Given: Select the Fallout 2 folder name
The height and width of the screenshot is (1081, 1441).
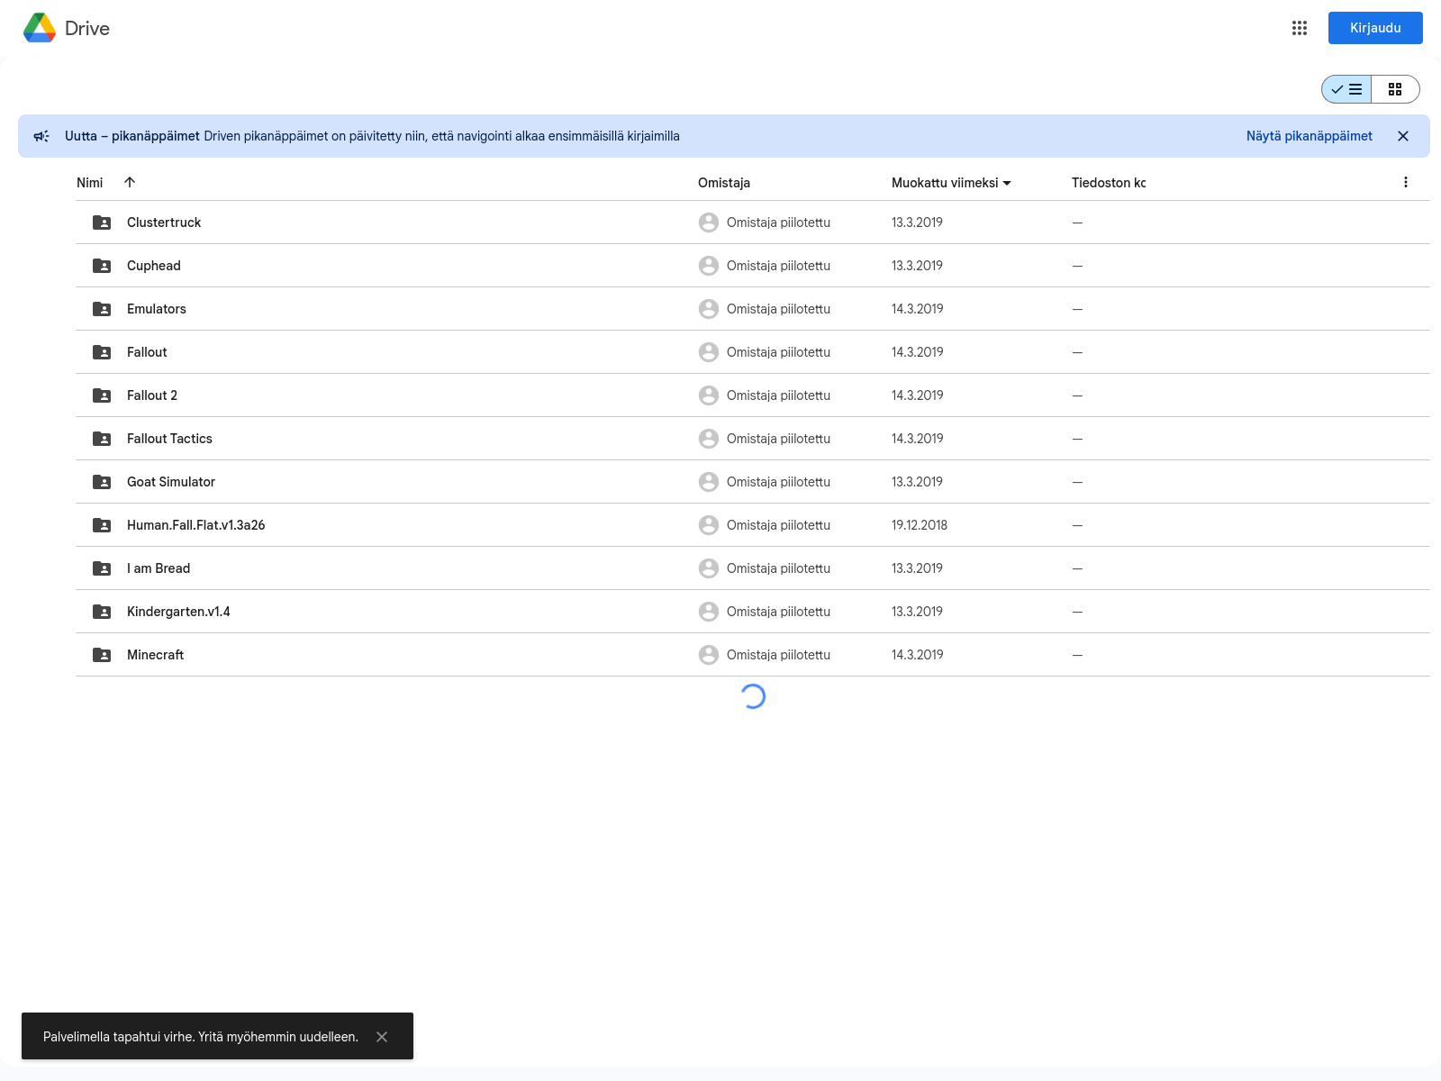Looking at the screenshot, I should tap(152, 395).
